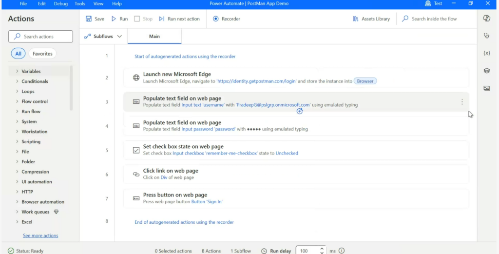Open the Subflows dropdown

point(103,36)
